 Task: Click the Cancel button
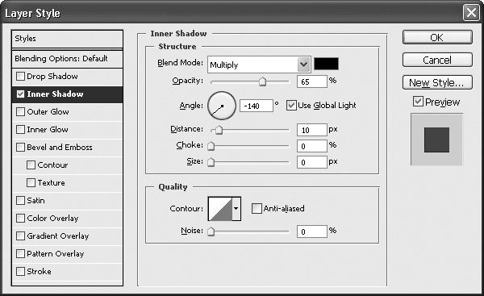pos(437,60)
